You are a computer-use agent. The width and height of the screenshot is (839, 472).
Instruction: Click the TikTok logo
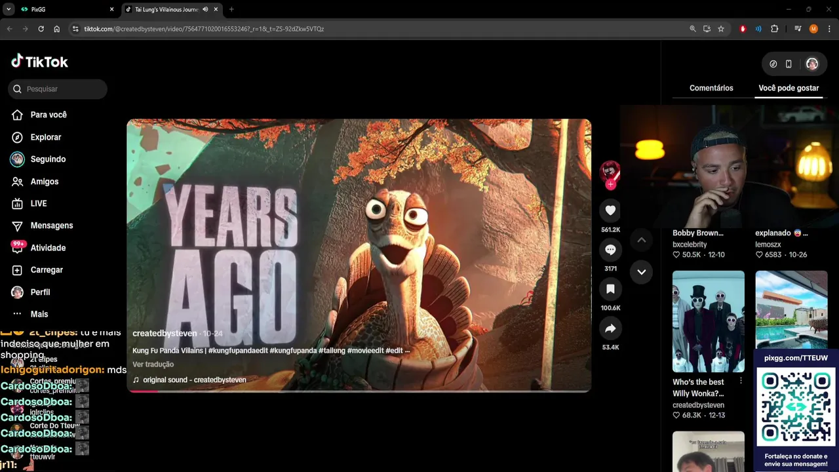click(39, 62)
